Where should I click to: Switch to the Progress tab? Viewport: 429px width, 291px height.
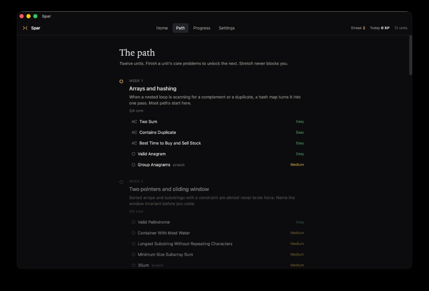pyautogui.click(x=202, y=28)
